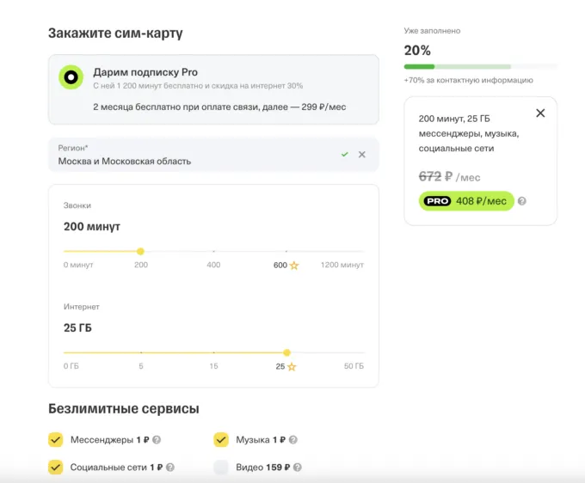Select 600 minutes on the calls slider
The width and height of the screenshot is (585, 483).
(x=280, y=252)
